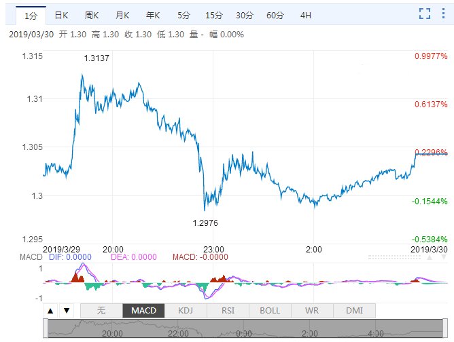Switch to the 周K weekly chart tab
The height and width of the screenshot is (342, 454).
pos(92,15)
